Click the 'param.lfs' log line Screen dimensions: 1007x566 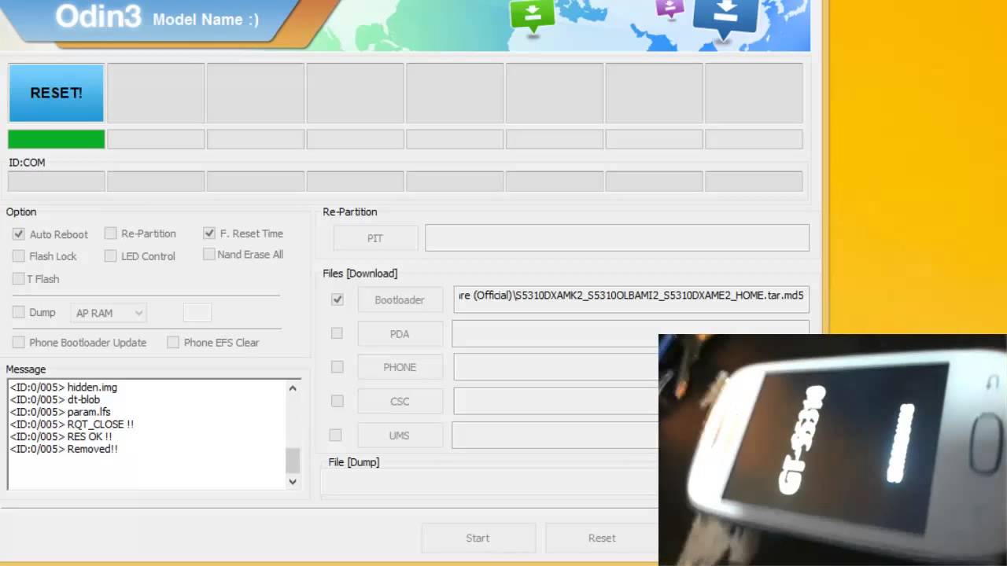click(60, 412)
